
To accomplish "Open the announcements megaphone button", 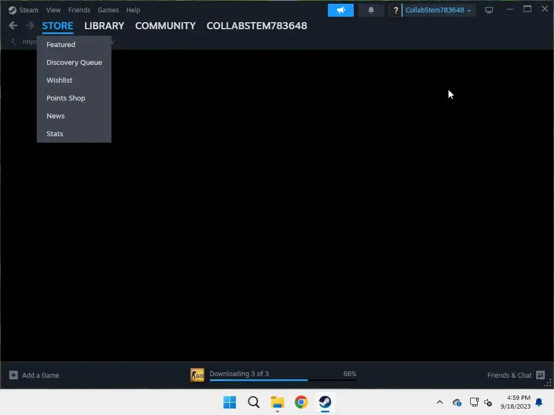I will (341, 10).
